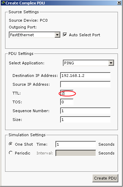Click the One Shot Time field
Viewport: 123px width, 187px height.
[76, 144]
